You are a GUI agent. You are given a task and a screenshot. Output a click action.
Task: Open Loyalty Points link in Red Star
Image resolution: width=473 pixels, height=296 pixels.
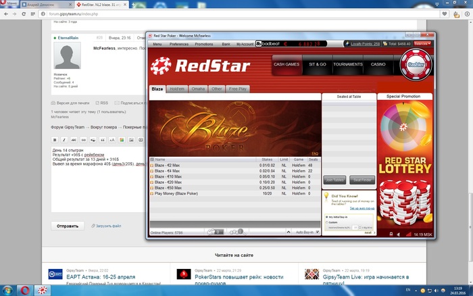[x=365, y=44]
